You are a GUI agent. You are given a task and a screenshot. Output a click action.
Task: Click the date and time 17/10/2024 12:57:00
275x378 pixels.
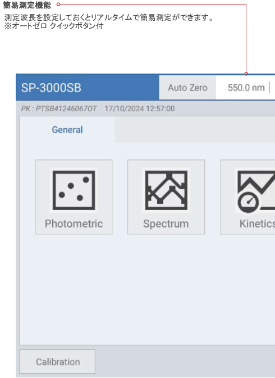pos(140,108)
